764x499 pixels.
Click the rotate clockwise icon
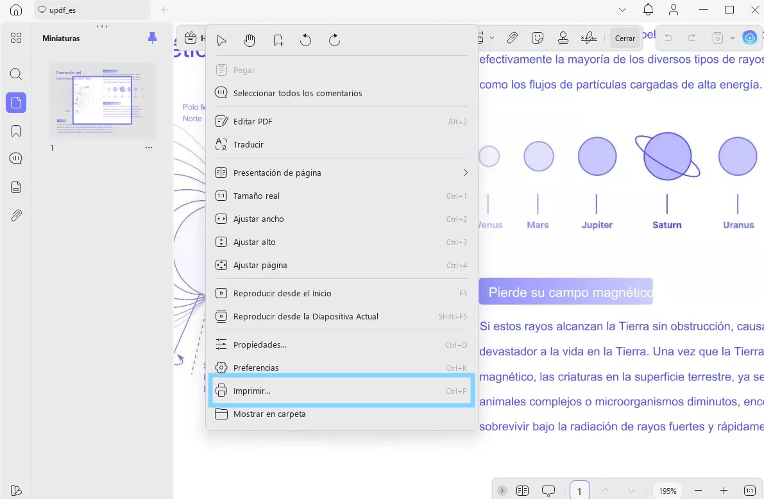pyautogui.click(x=334, y=40)
